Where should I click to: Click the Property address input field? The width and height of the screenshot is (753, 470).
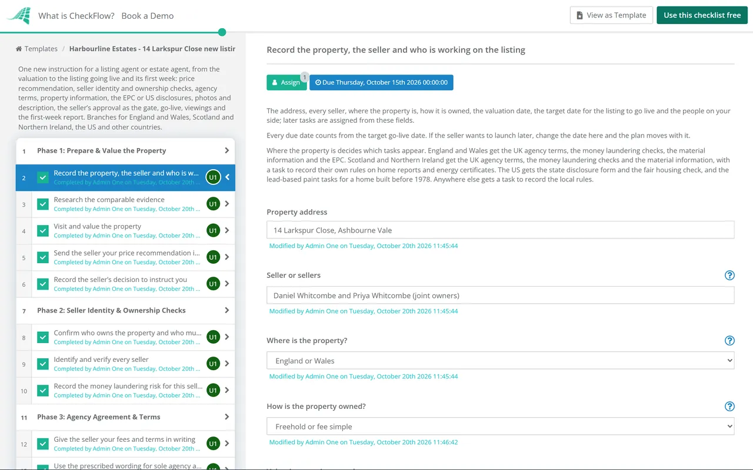[500, 230]
